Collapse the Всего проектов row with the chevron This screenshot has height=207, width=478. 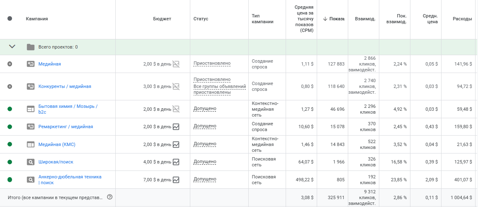click(x=12, y=46)
